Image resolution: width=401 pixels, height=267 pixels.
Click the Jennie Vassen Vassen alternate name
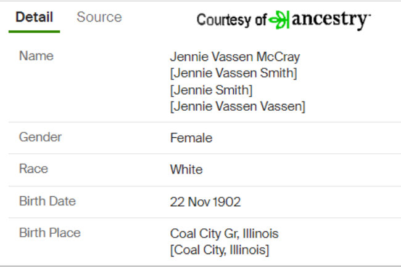pos(238,106)
